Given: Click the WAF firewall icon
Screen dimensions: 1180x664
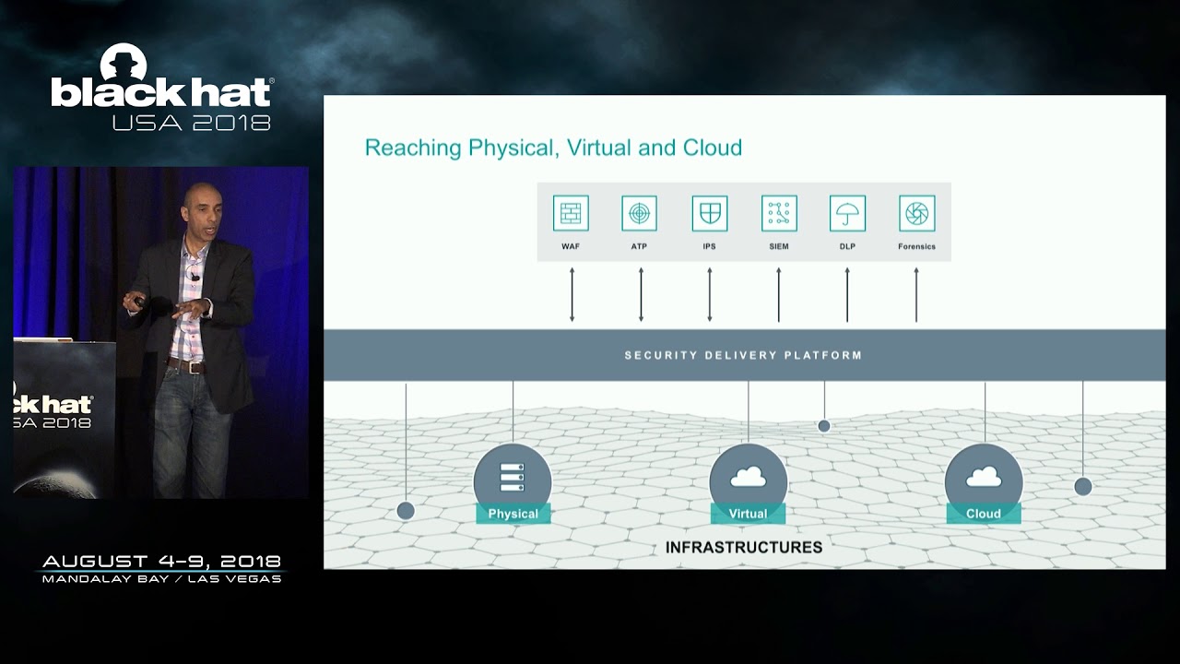Looking at the screenshot, I should tap(571, 213).
